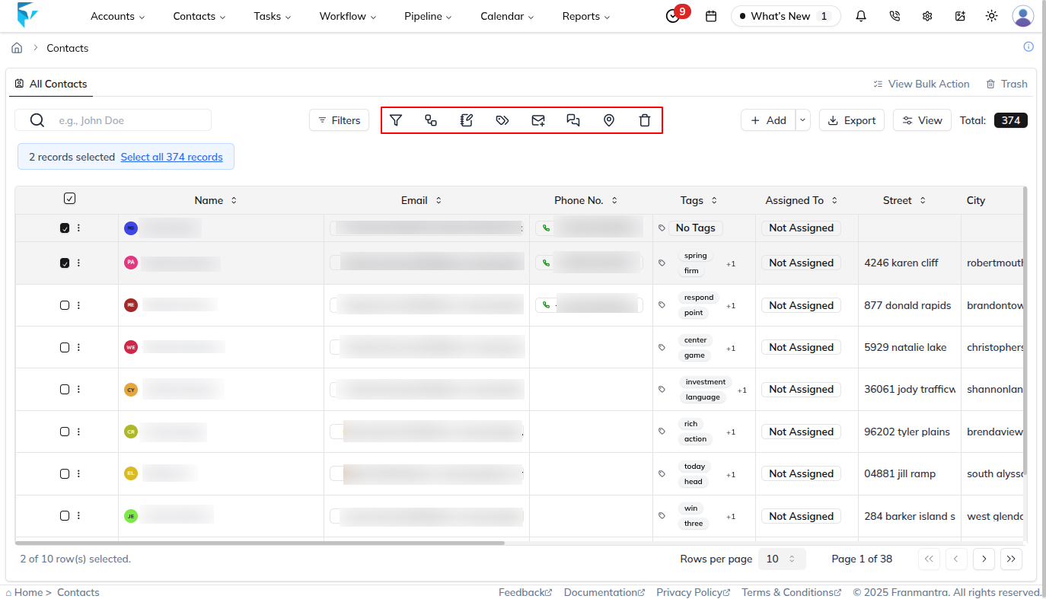Open the dropdown arrow next to Add
The width and height of the screenshot is (1046, 599).
[x=803, y=120]
